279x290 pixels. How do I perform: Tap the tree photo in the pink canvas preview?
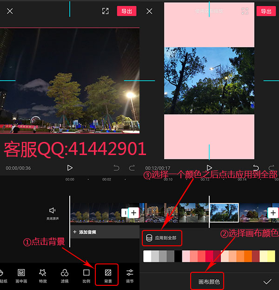point(209,81)
